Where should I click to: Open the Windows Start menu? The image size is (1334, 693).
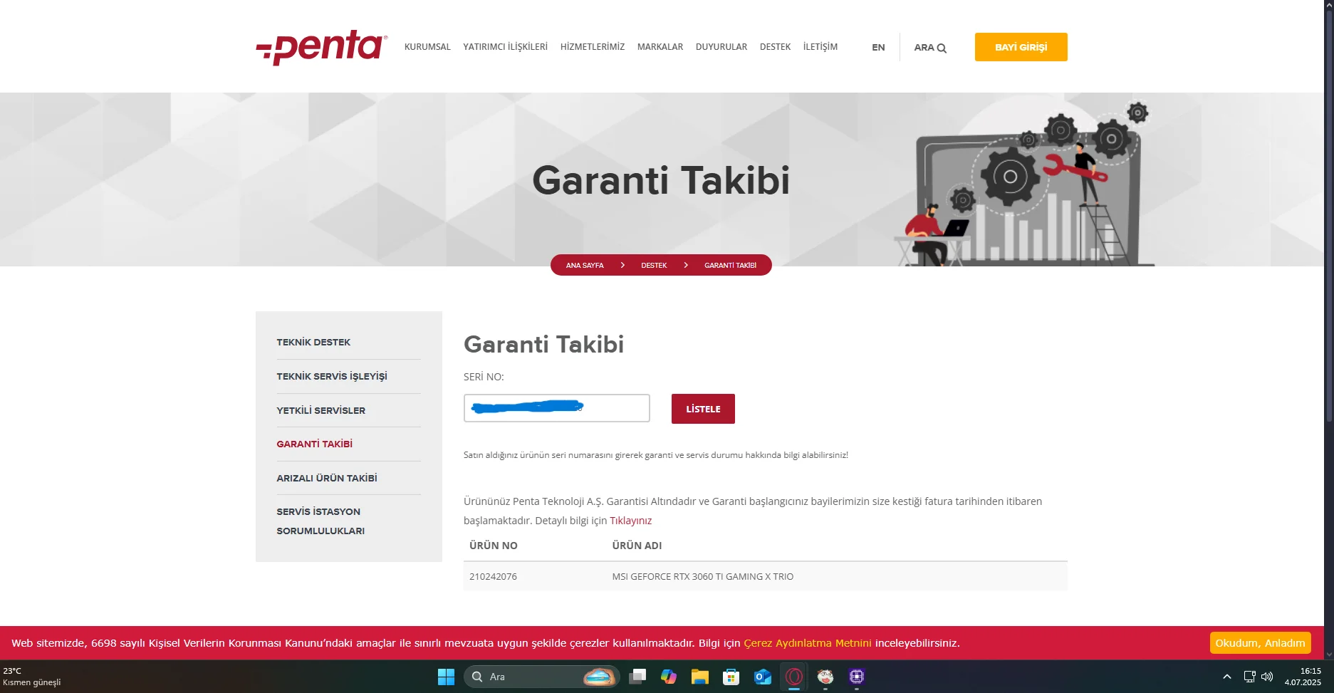click(446, 677)
